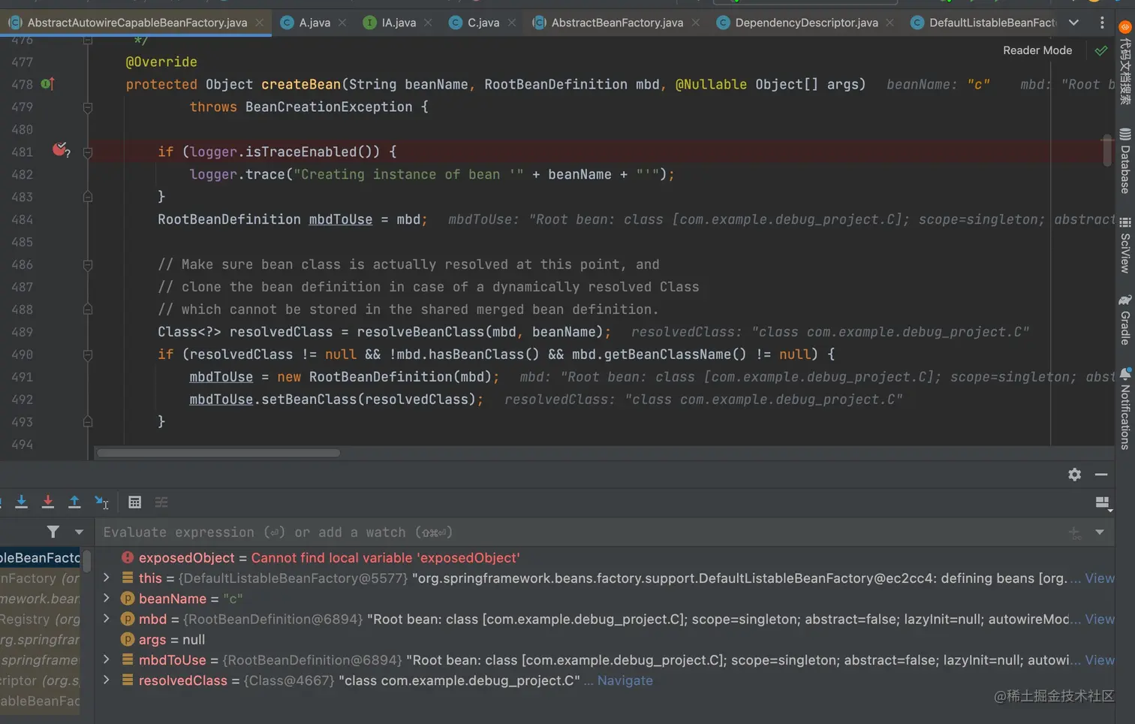Click the green inspection checkmark icon
The image size is (1135, 724).
(x=1101, y=50)
